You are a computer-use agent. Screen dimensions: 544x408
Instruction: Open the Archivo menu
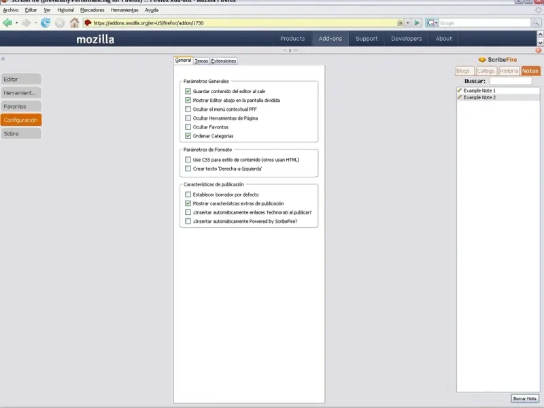pos(11,10)
